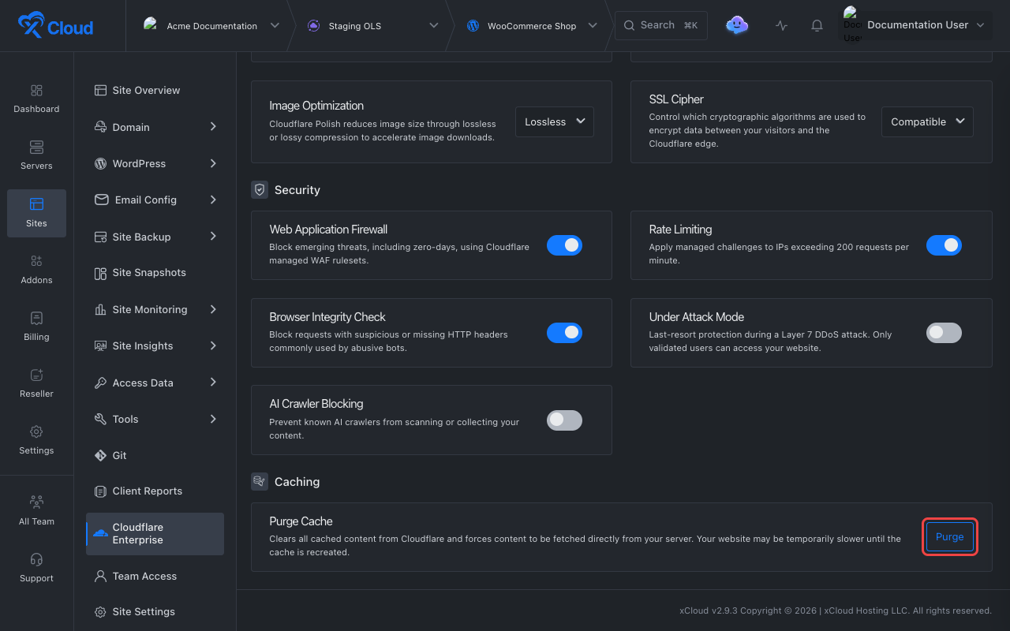
Task: Open the Addons icon in left rail
Action: pos(36,261)
